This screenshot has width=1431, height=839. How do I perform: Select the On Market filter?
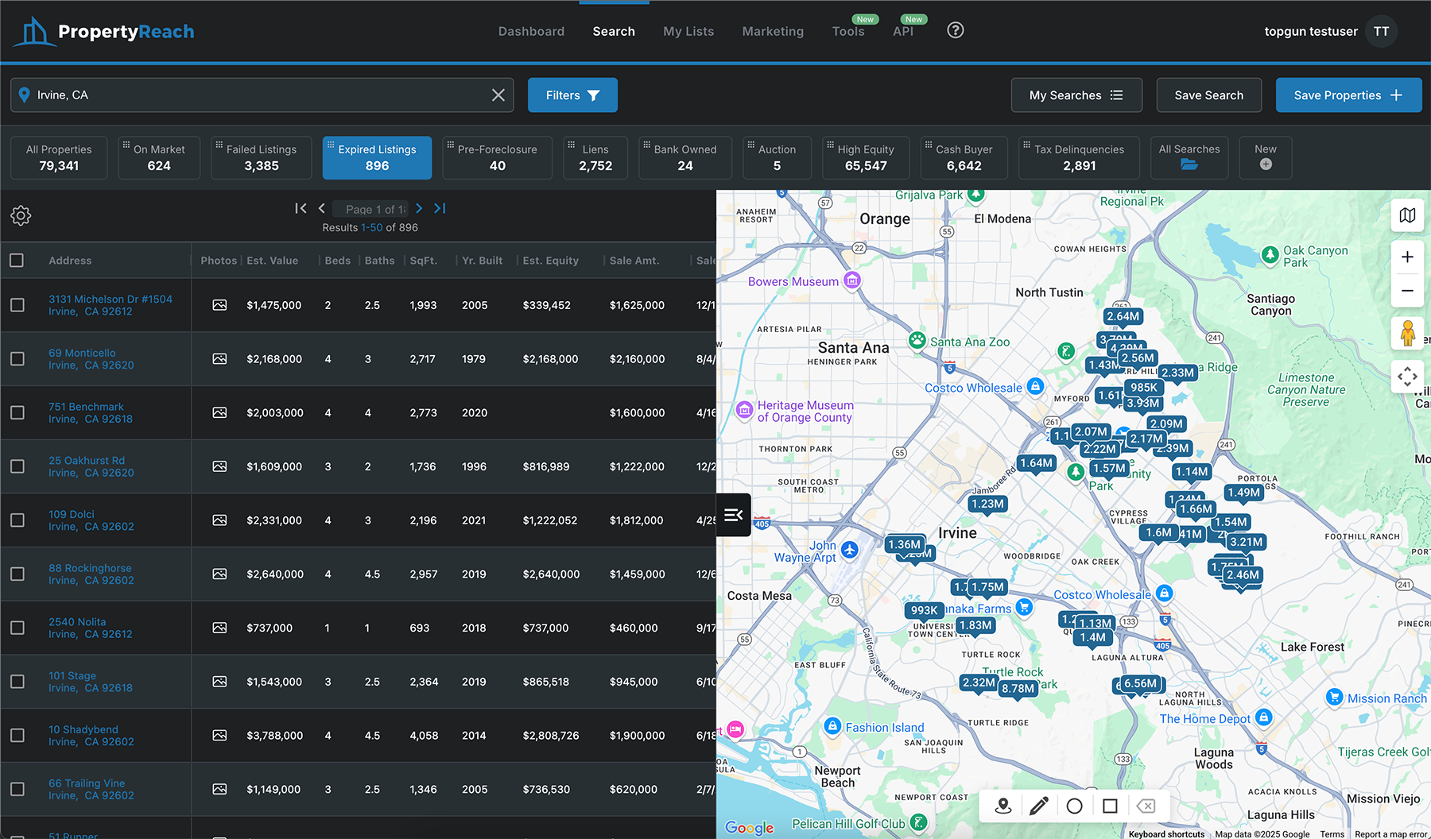[x=159, y=157]
